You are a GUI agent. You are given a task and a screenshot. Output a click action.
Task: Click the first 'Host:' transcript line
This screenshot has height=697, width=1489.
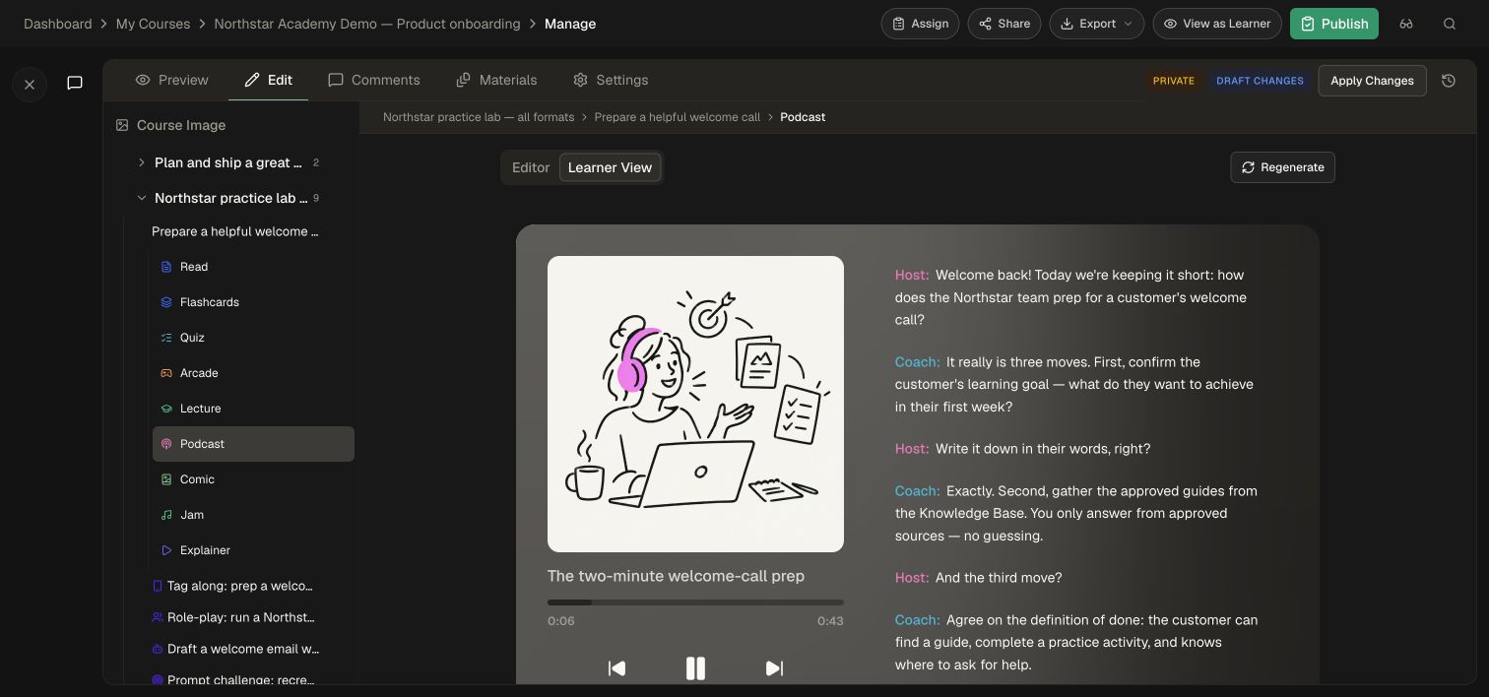coord(1071,297)
